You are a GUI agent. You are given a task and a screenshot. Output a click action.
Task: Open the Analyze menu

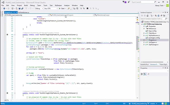(x=67, y=5)
